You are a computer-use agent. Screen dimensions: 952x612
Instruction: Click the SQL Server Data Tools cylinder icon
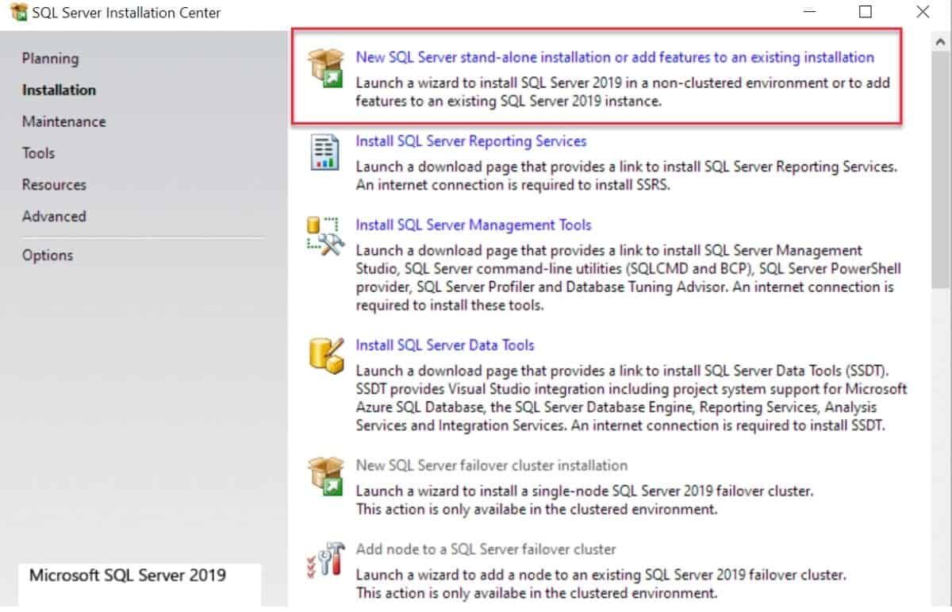326,356
